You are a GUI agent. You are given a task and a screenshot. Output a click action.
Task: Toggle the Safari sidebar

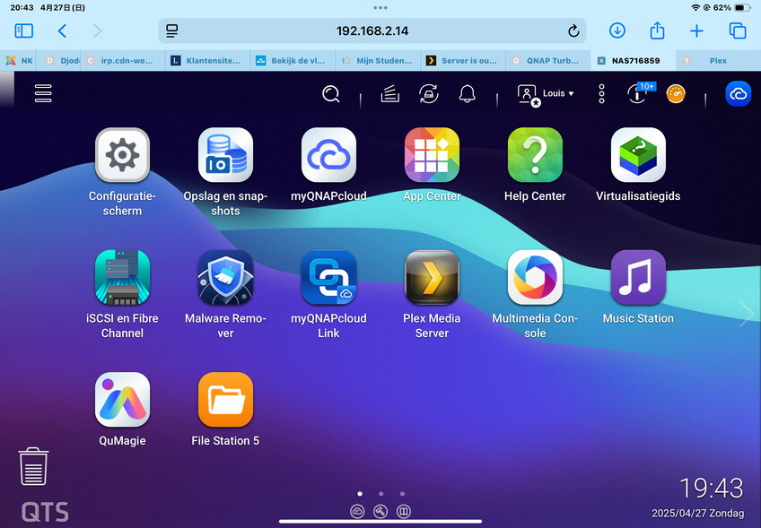click(23, 31)
